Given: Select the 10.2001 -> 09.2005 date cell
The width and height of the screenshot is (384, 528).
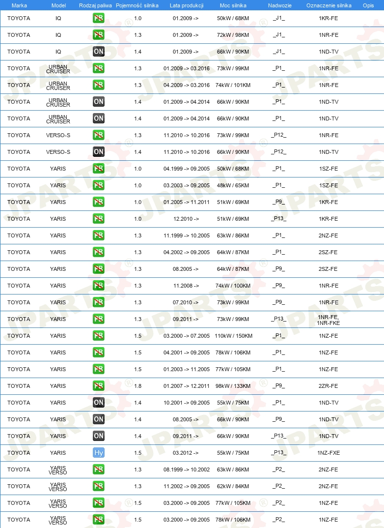Looking at the screenshot, I should pos(187,403).
